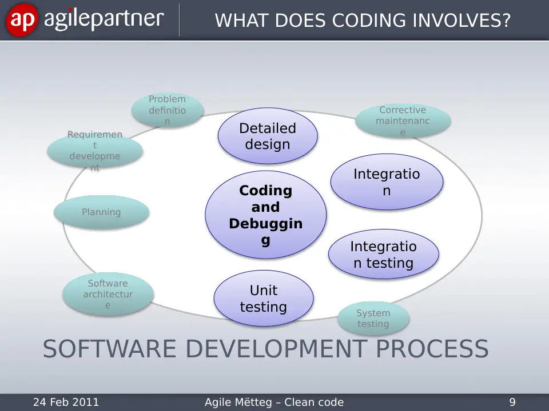Select the 'Unit testing' ellipse
The width and height of the screenshot is (549, 411).
[x=264, y=298]
